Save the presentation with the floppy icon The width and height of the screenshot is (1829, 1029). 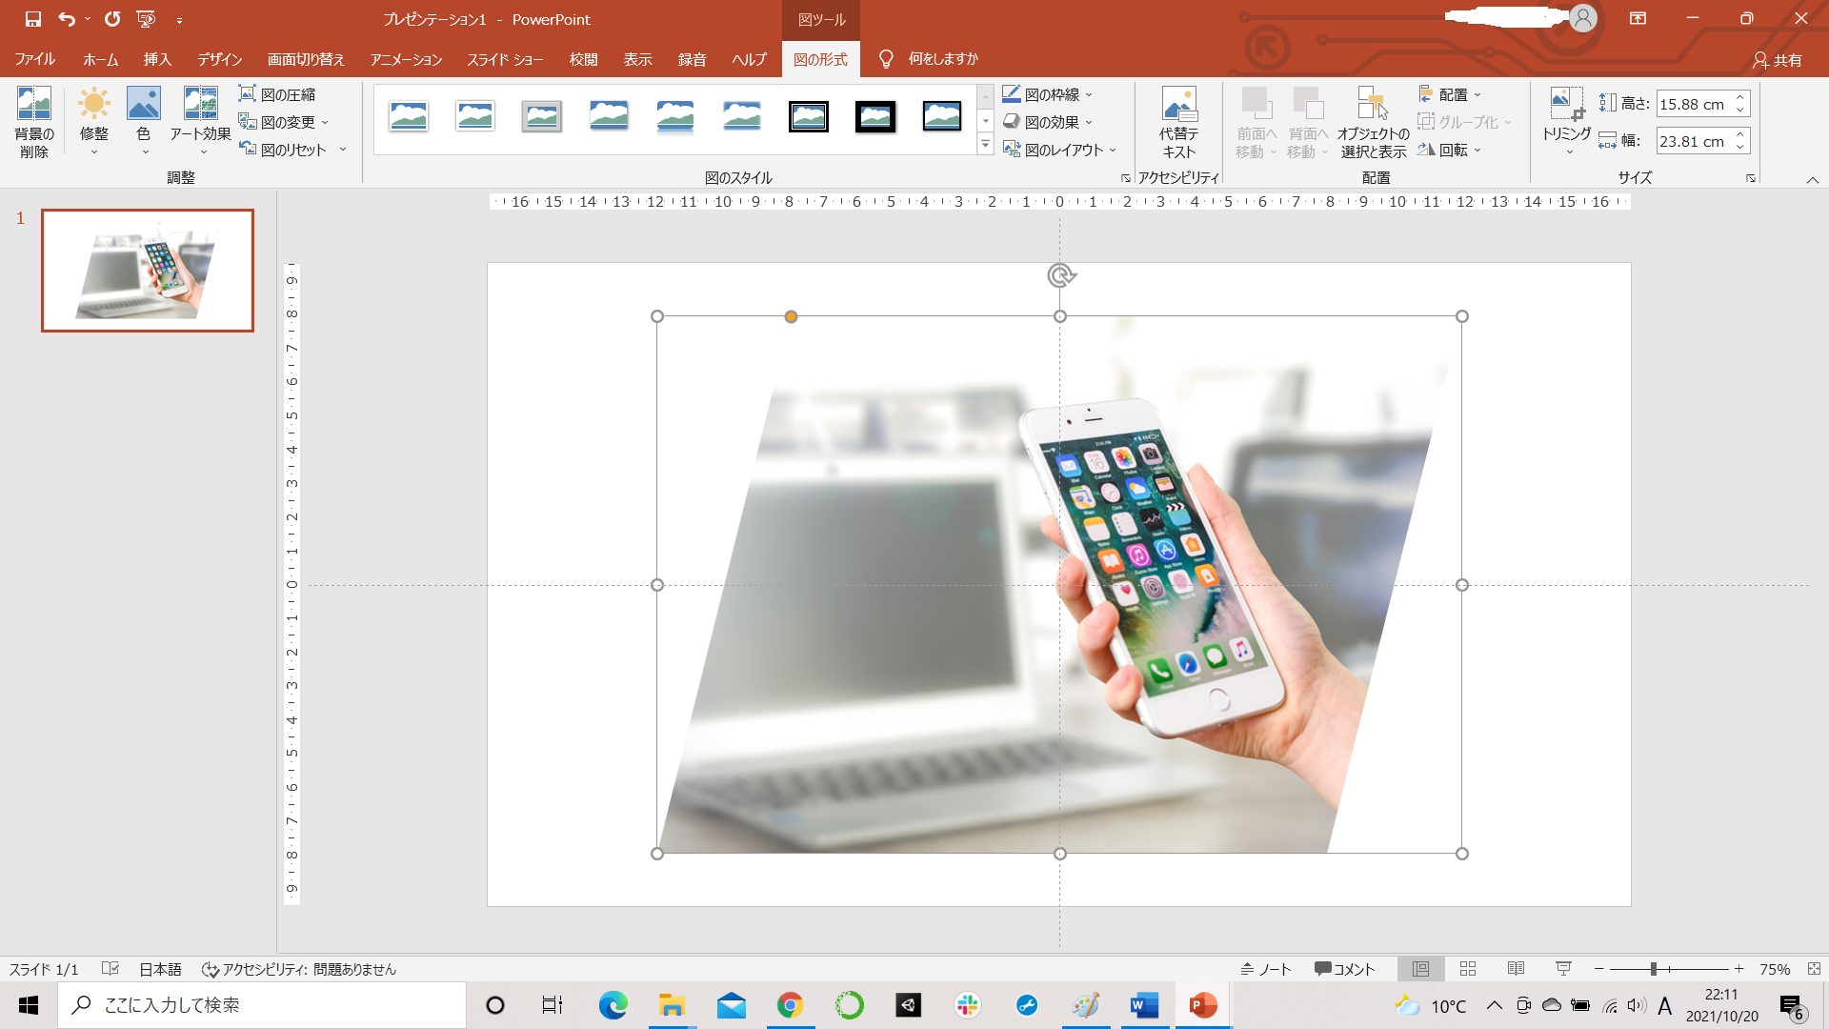[x=33, y=19]
